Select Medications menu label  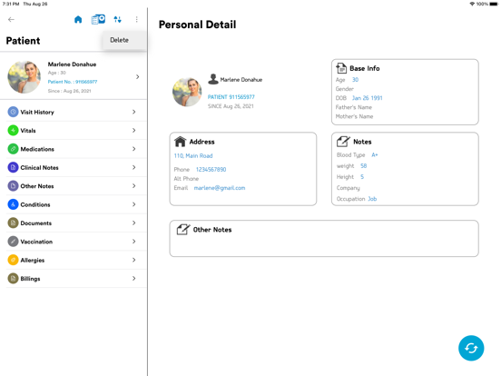point(37,149)
